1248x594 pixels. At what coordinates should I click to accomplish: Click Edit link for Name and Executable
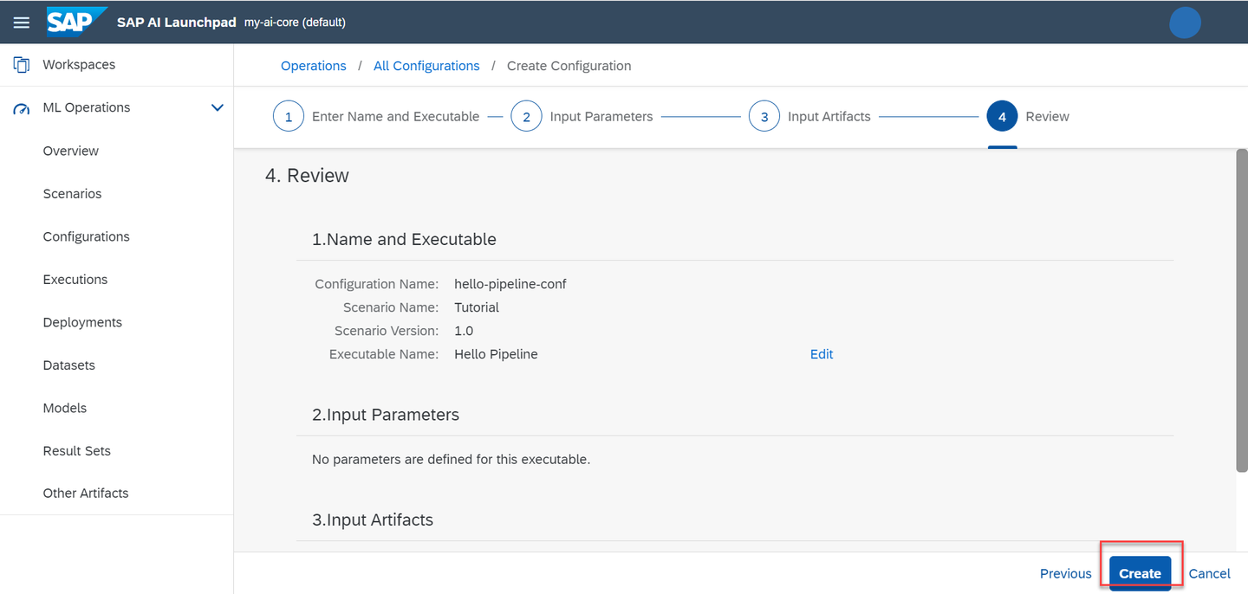(822, 354)
